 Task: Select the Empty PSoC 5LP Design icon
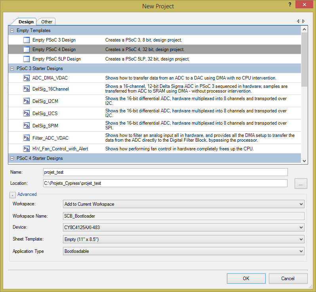(27, 59)
